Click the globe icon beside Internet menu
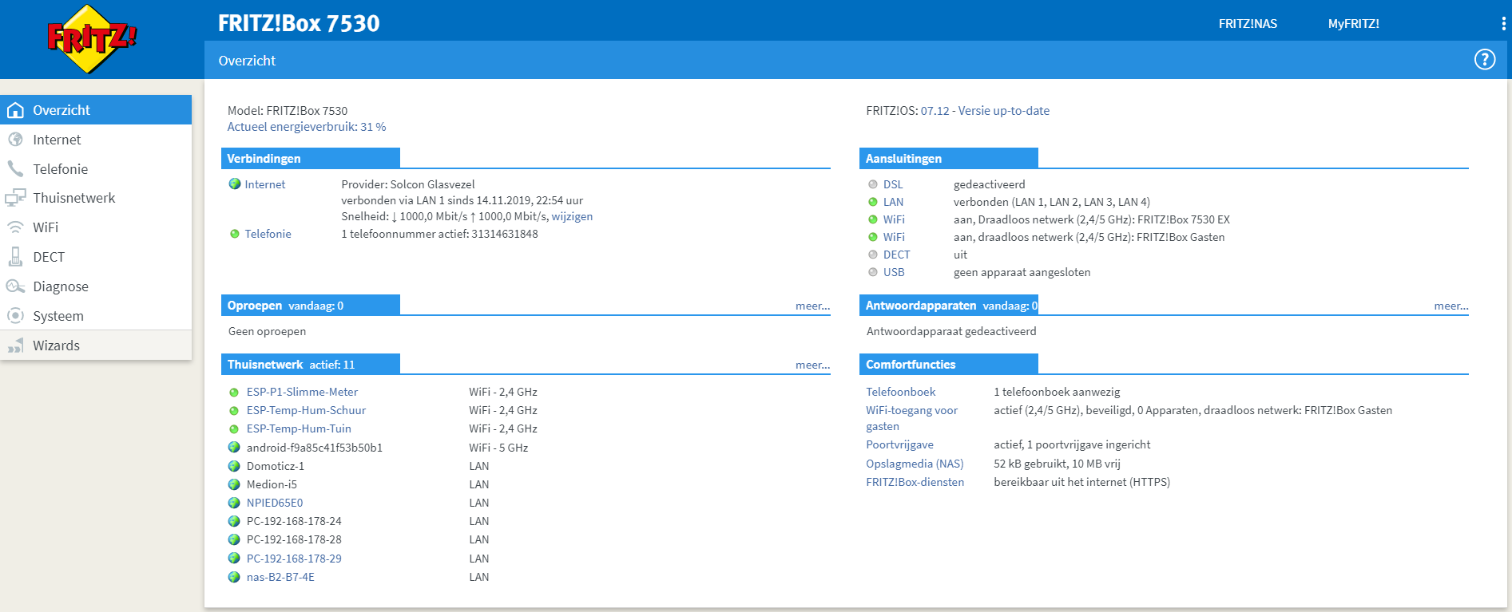 15,140
